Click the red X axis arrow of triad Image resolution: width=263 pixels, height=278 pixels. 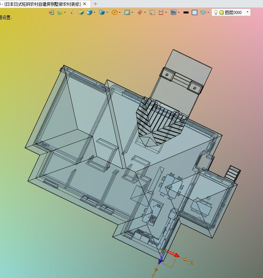pos(173,253)
